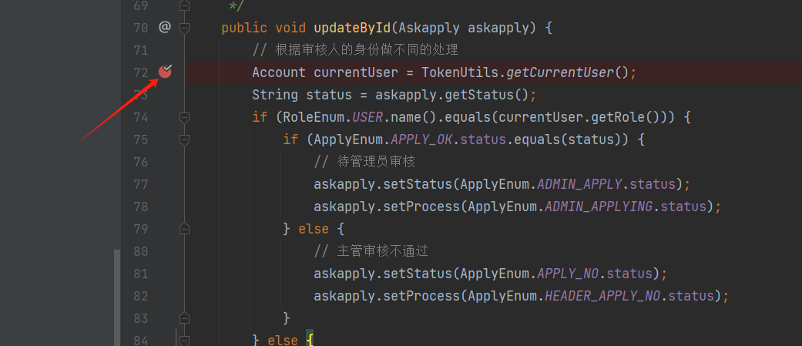
Task: Click the fold marker on else line 79
Action: 184,229
